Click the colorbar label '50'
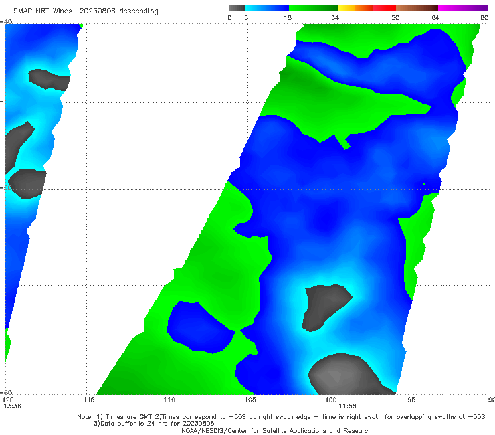495x435 pixels. click(395, 17)
